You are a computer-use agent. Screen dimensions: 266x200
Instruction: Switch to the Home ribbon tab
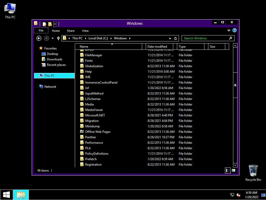[56, 31]
